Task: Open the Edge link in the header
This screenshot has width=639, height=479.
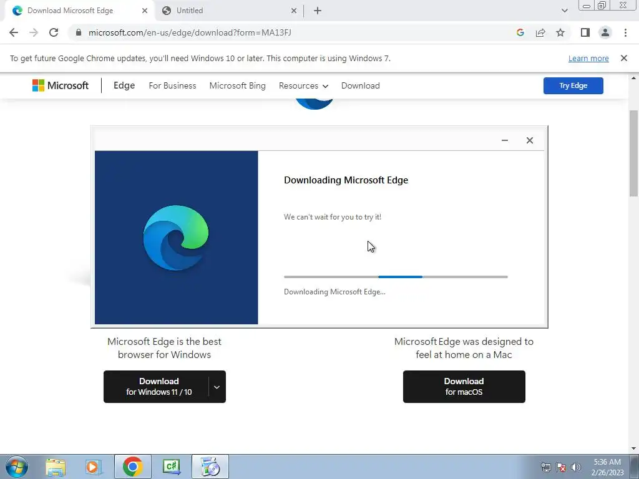Action: 124,85
